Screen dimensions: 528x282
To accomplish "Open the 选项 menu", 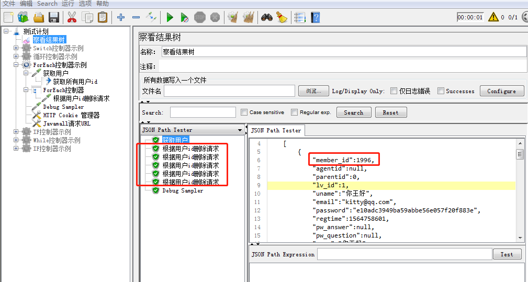I will 85,4.
